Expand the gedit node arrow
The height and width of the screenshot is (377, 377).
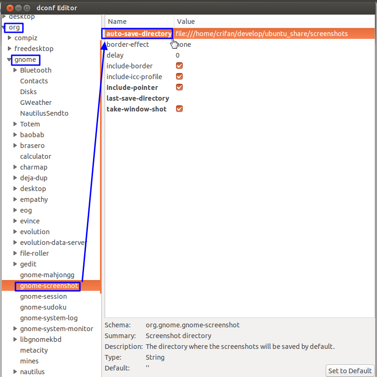pyautogui.click(x=15, y=264)
